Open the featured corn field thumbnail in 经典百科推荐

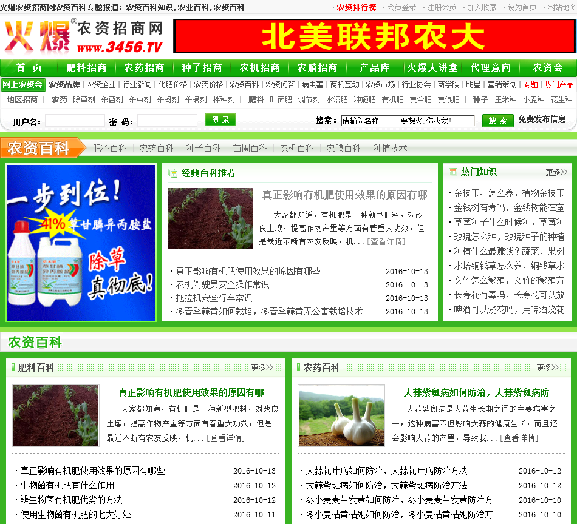pyautogui.click(x=210, y=218)
